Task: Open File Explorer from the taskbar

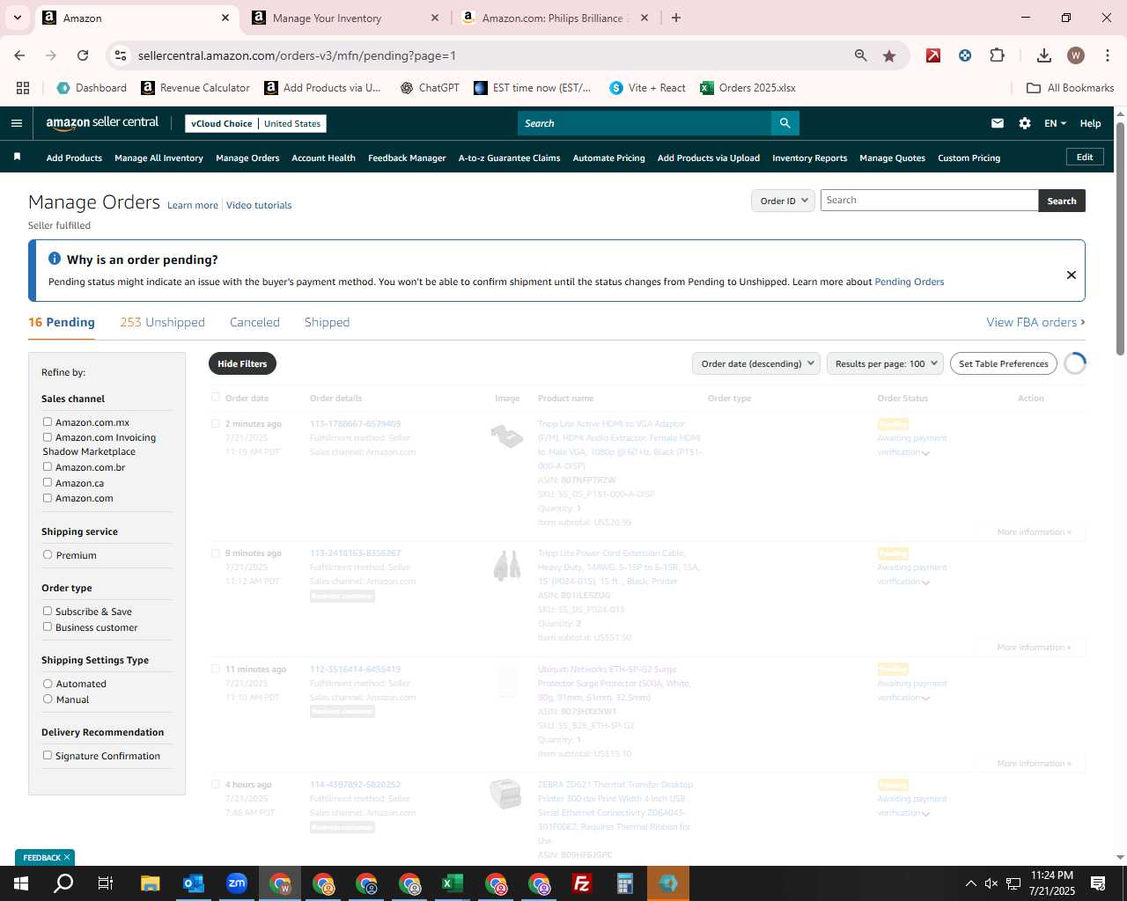Action: point(151,883)
